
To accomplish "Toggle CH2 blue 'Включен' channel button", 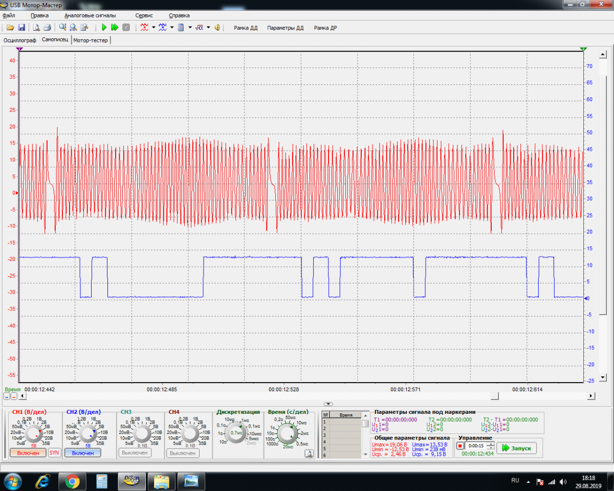I will click(82, 453).
